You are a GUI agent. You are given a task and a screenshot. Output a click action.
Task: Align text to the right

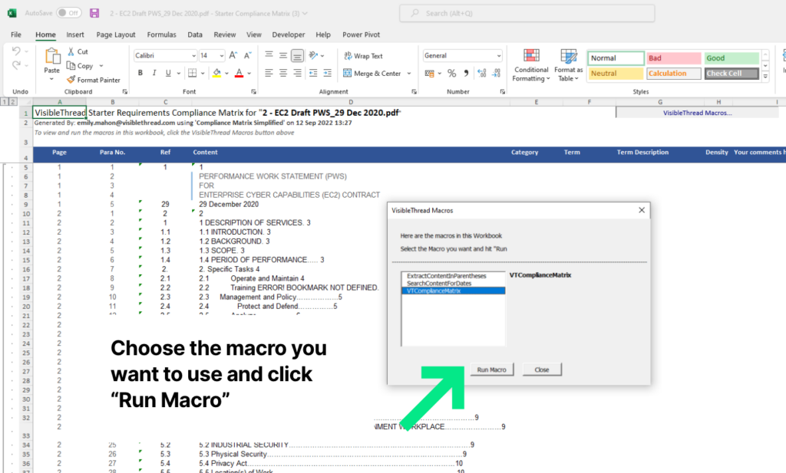[x=297, y=73]
